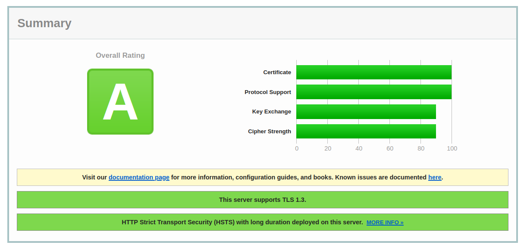This screenshot has height=245, width=527.
Task: Click the green A rating badge
Action: point(120,102)
